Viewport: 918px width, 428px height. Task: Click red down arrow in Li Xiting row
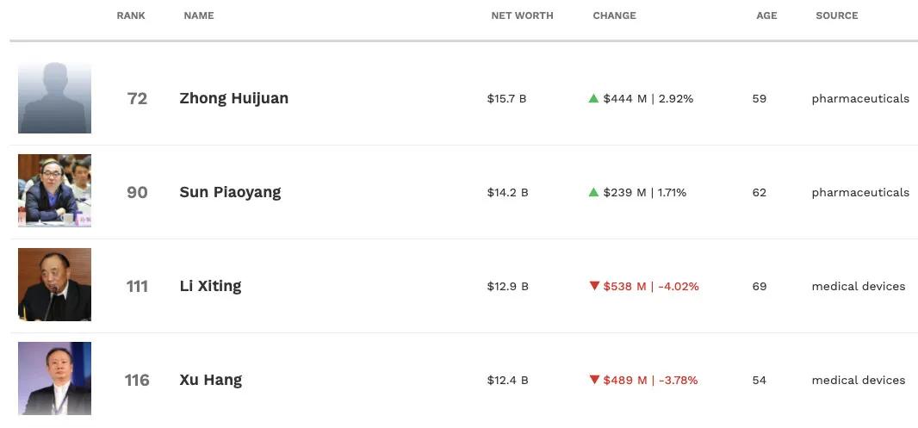pyautogui.click(x=594, y=286)
